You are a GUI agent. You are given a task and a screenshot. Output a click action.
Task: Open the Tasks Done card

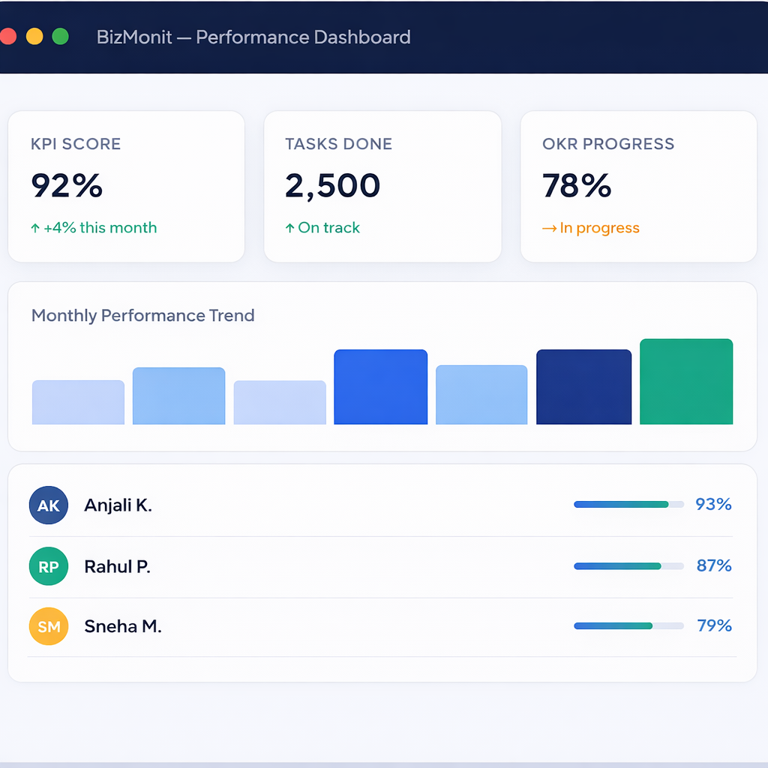tap(382, 187)
